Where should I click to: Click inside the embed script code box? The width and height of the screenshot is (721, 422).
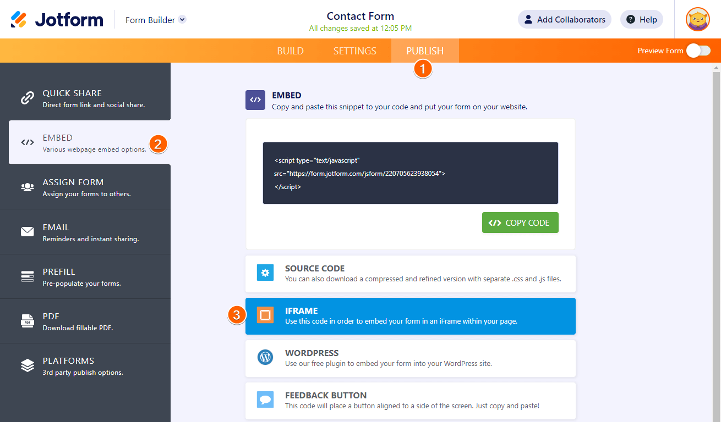pos(410,173)
